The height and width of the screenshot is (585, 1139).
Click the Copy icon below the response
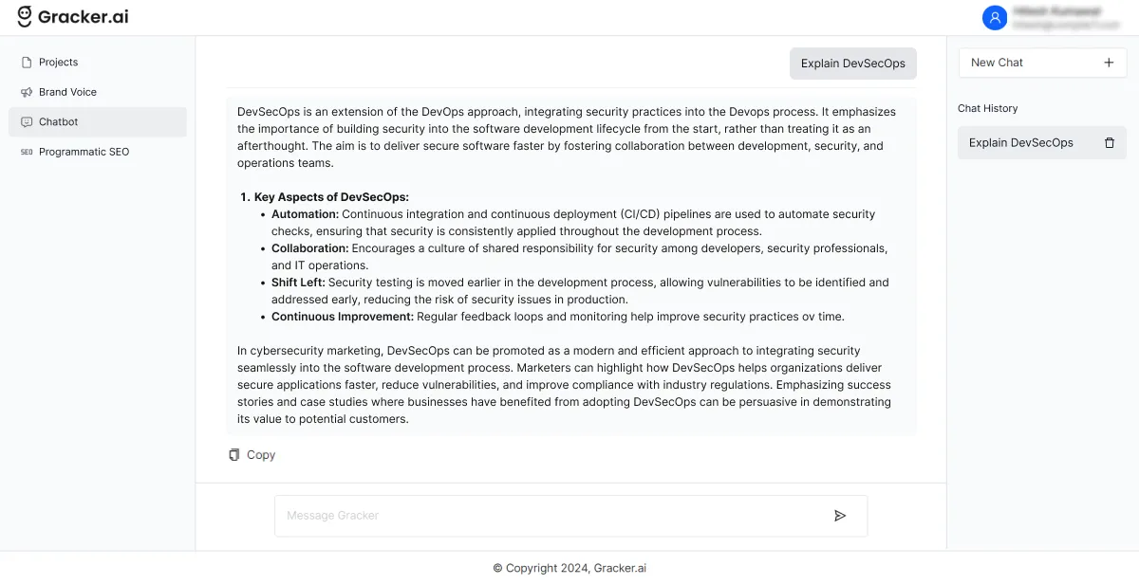click(233, 454)
